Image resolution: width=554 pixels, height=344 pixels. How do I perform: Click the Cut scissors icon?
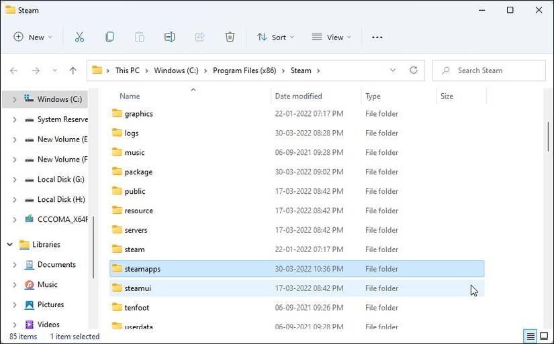[79, 37]
